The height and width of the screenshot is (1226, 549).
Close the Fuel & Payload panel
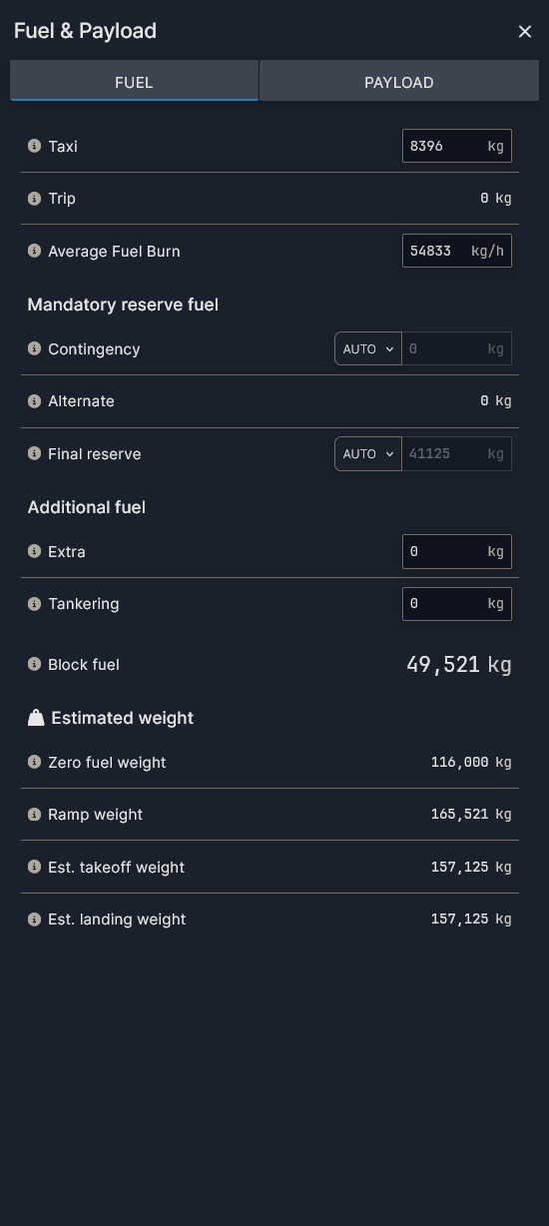tap(525, 32)
